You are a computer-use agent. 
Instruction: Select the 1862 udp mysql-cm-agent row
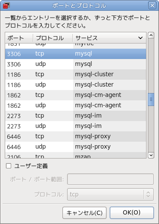point(75,106)
